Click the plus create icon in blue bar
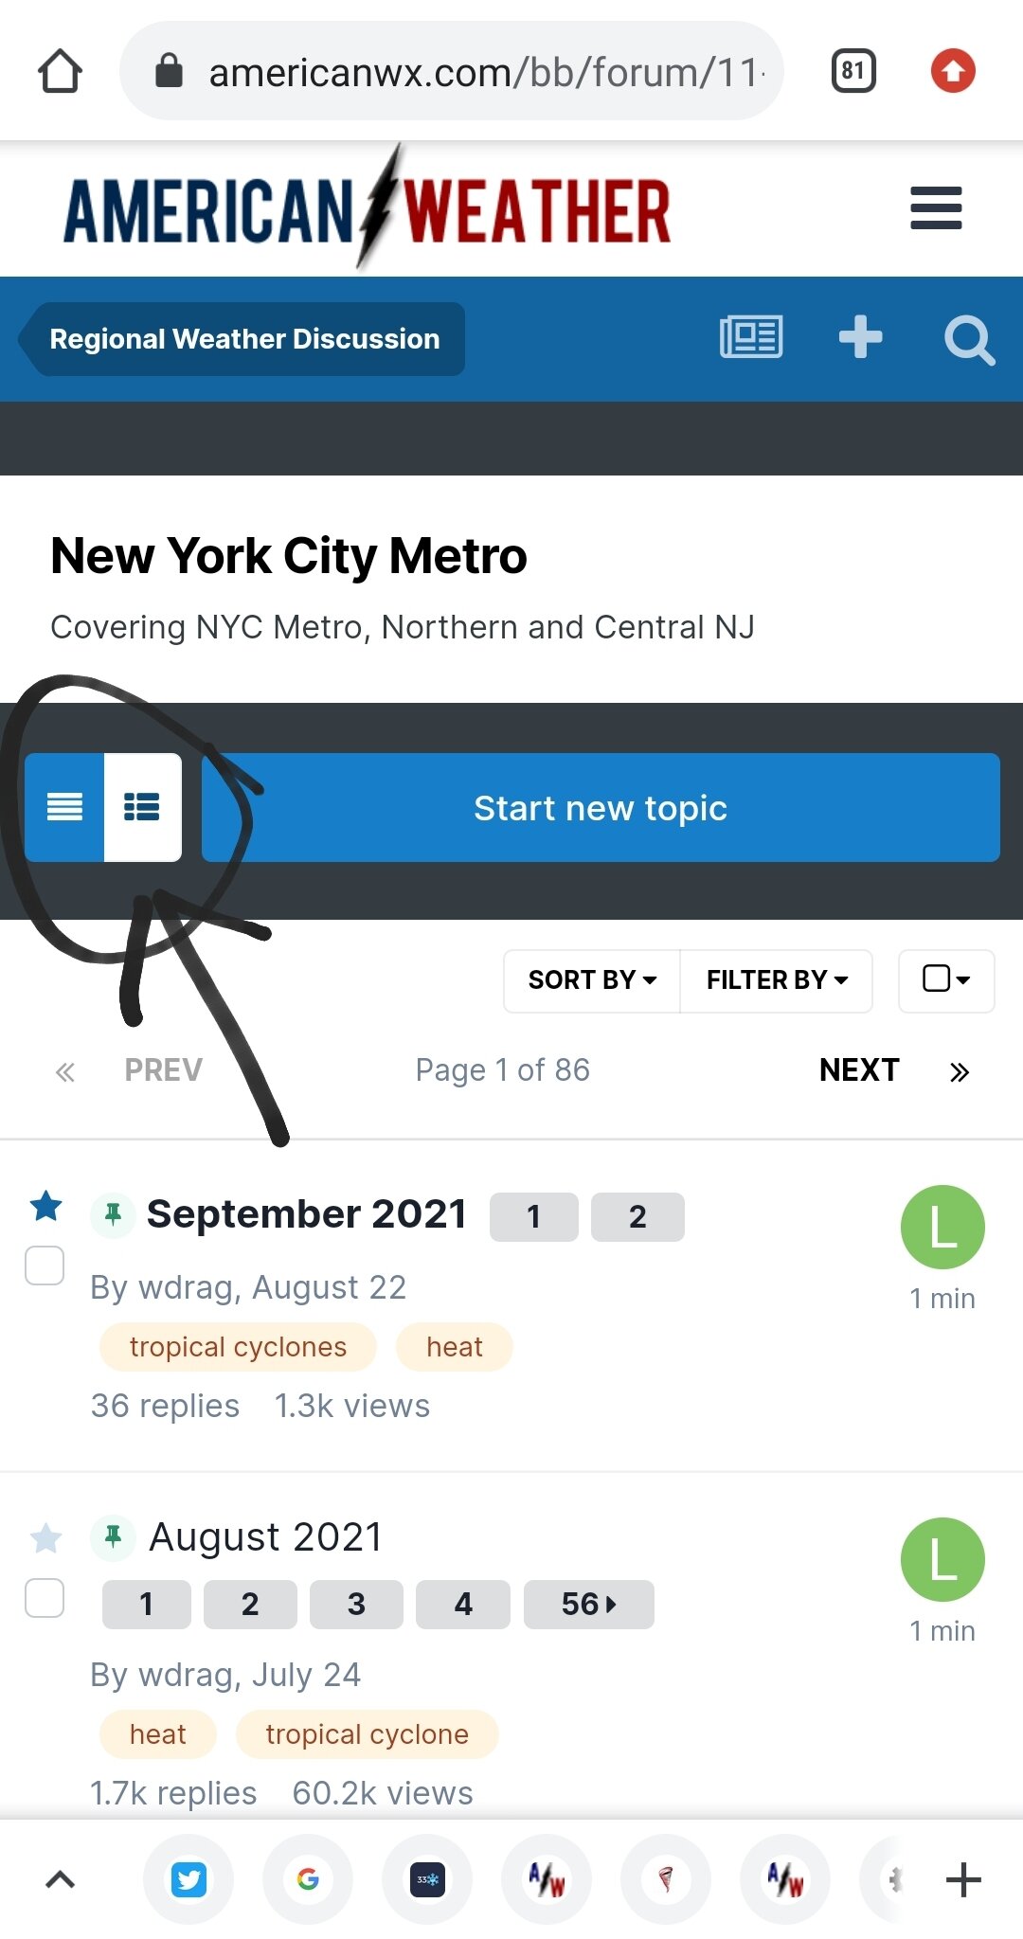This screenshot has width=1023, height=1939. 860,337
